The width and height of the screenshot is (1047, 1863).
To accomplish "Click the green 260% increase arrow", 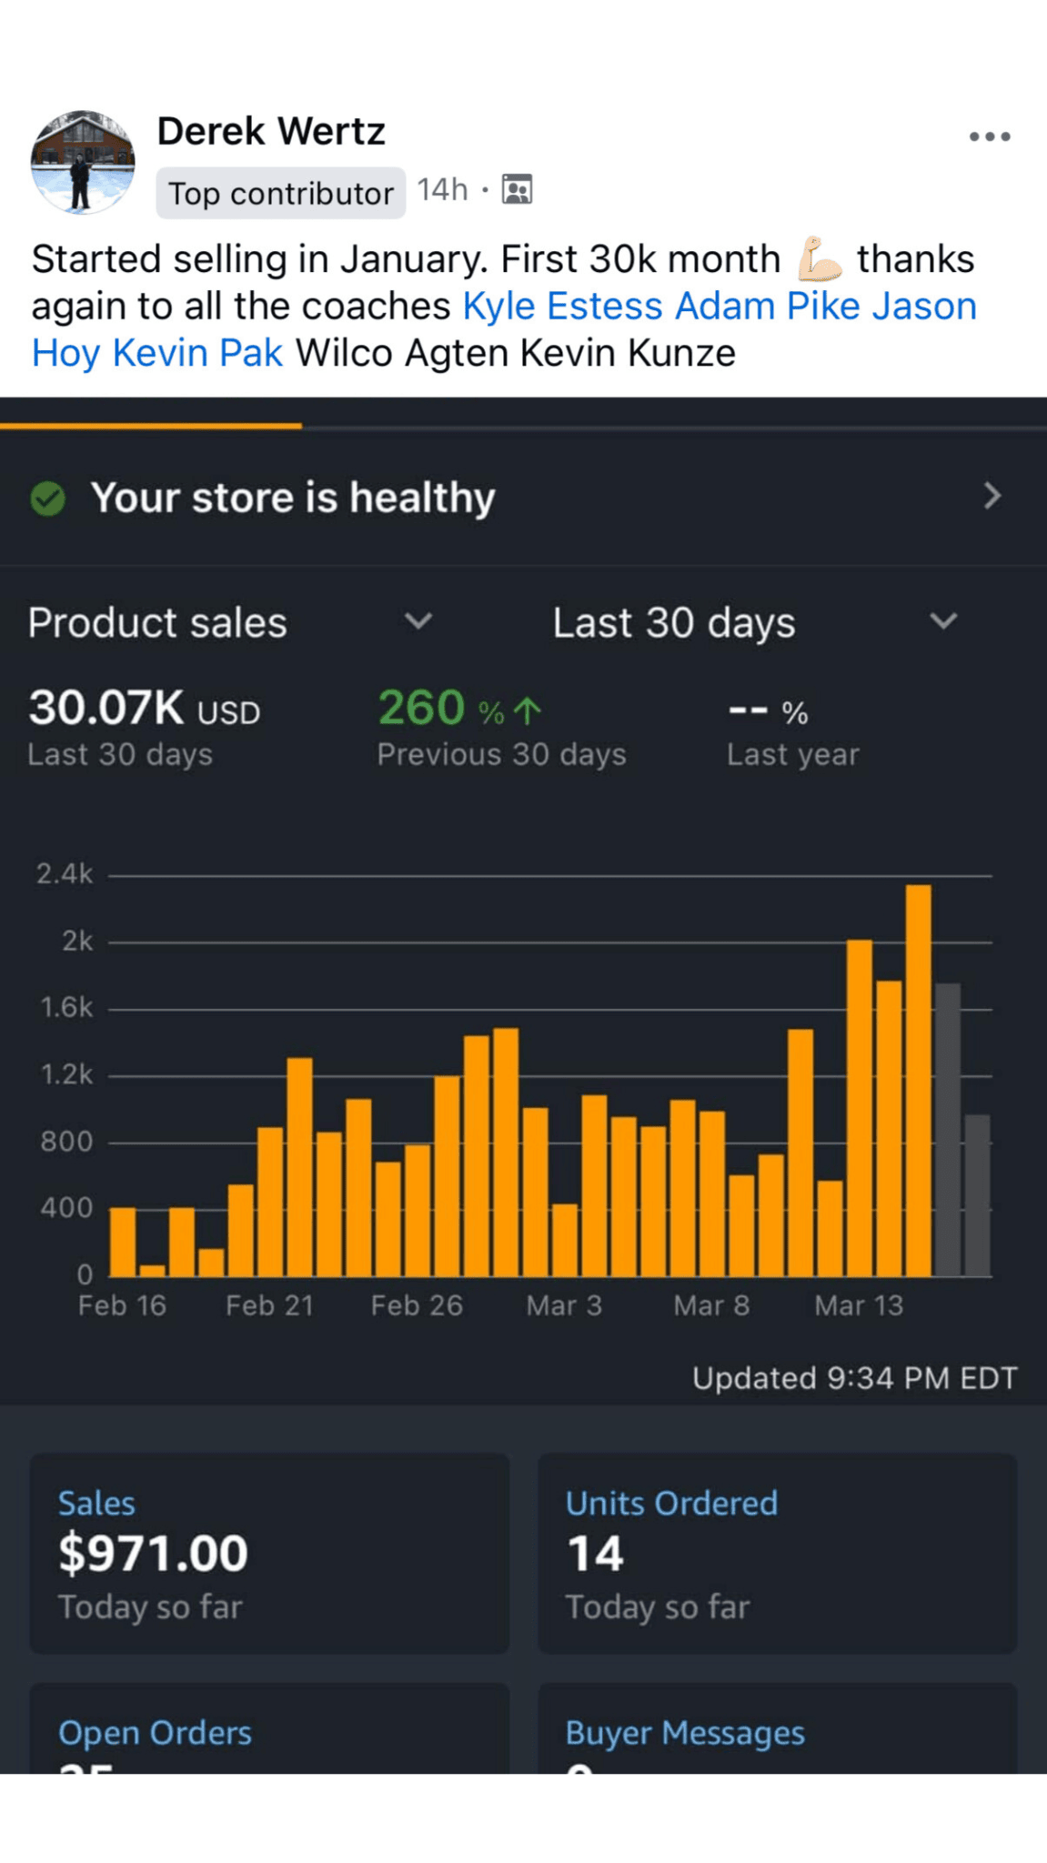I will (x=528, y=710).
